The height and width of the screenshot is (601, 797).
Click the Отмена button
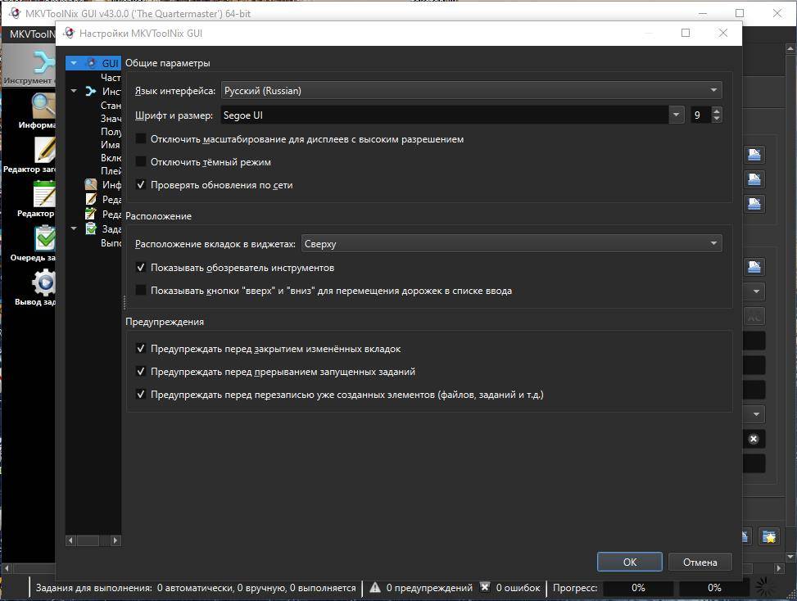click(700, 562)
